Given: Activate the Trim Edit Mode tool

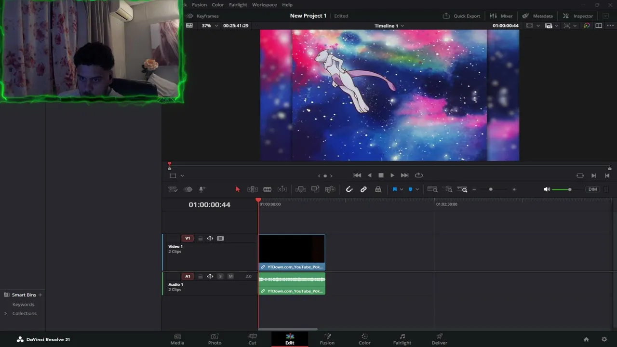Looking at the screenshot, I should click(253, 189).
